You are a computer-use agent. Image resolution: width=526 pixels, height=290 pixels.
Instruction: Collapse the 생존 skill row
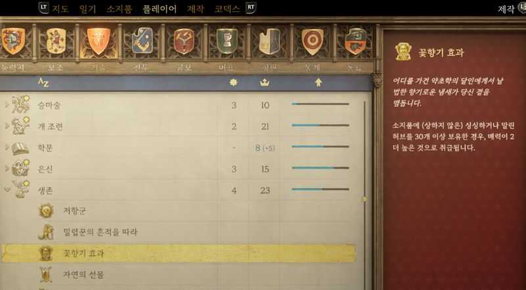pyautogui.click(x=7, y=190)
